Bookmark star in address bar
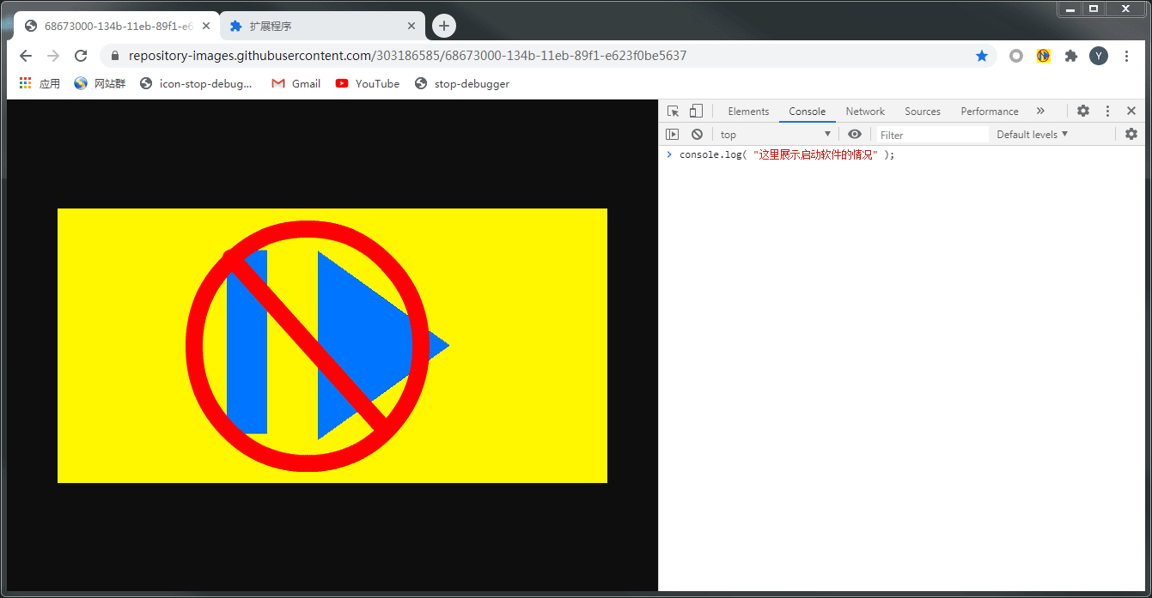This screenshot has width=1152, height=598. pos(982,56)
